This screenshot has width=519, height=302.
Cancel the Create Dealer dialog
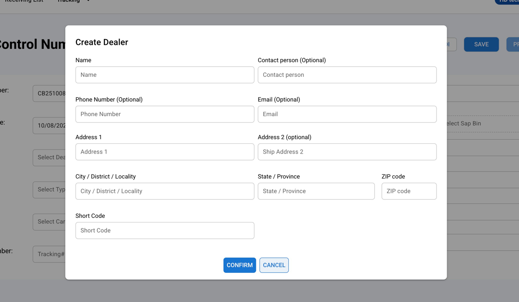pyautogui.click(x=274, y=265)
